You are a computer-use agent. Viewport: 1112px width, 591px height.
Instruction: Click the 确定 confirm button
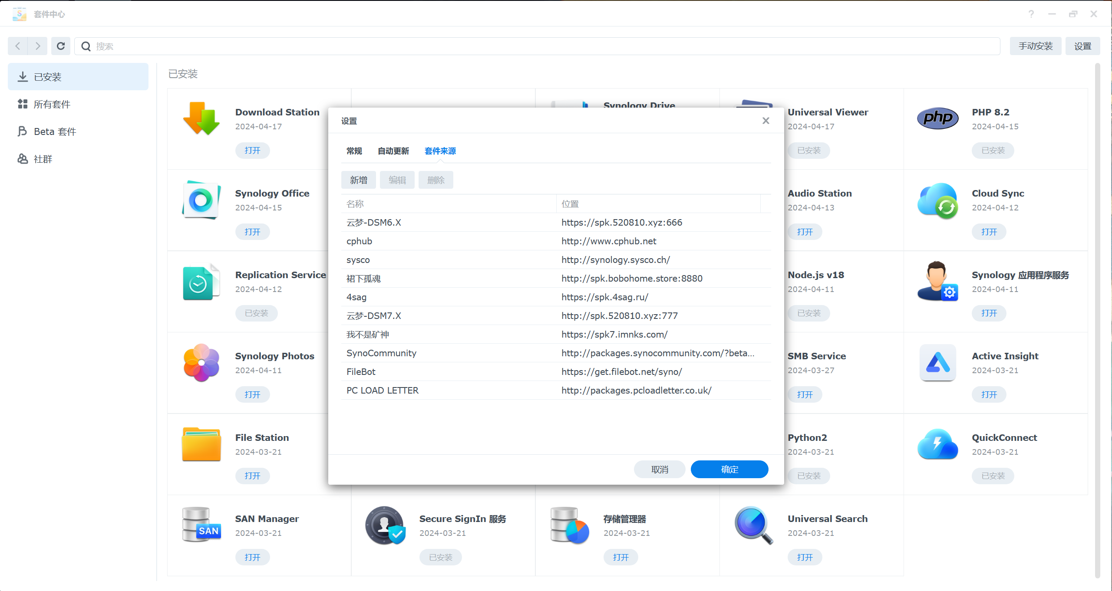(x=729, y=469)
